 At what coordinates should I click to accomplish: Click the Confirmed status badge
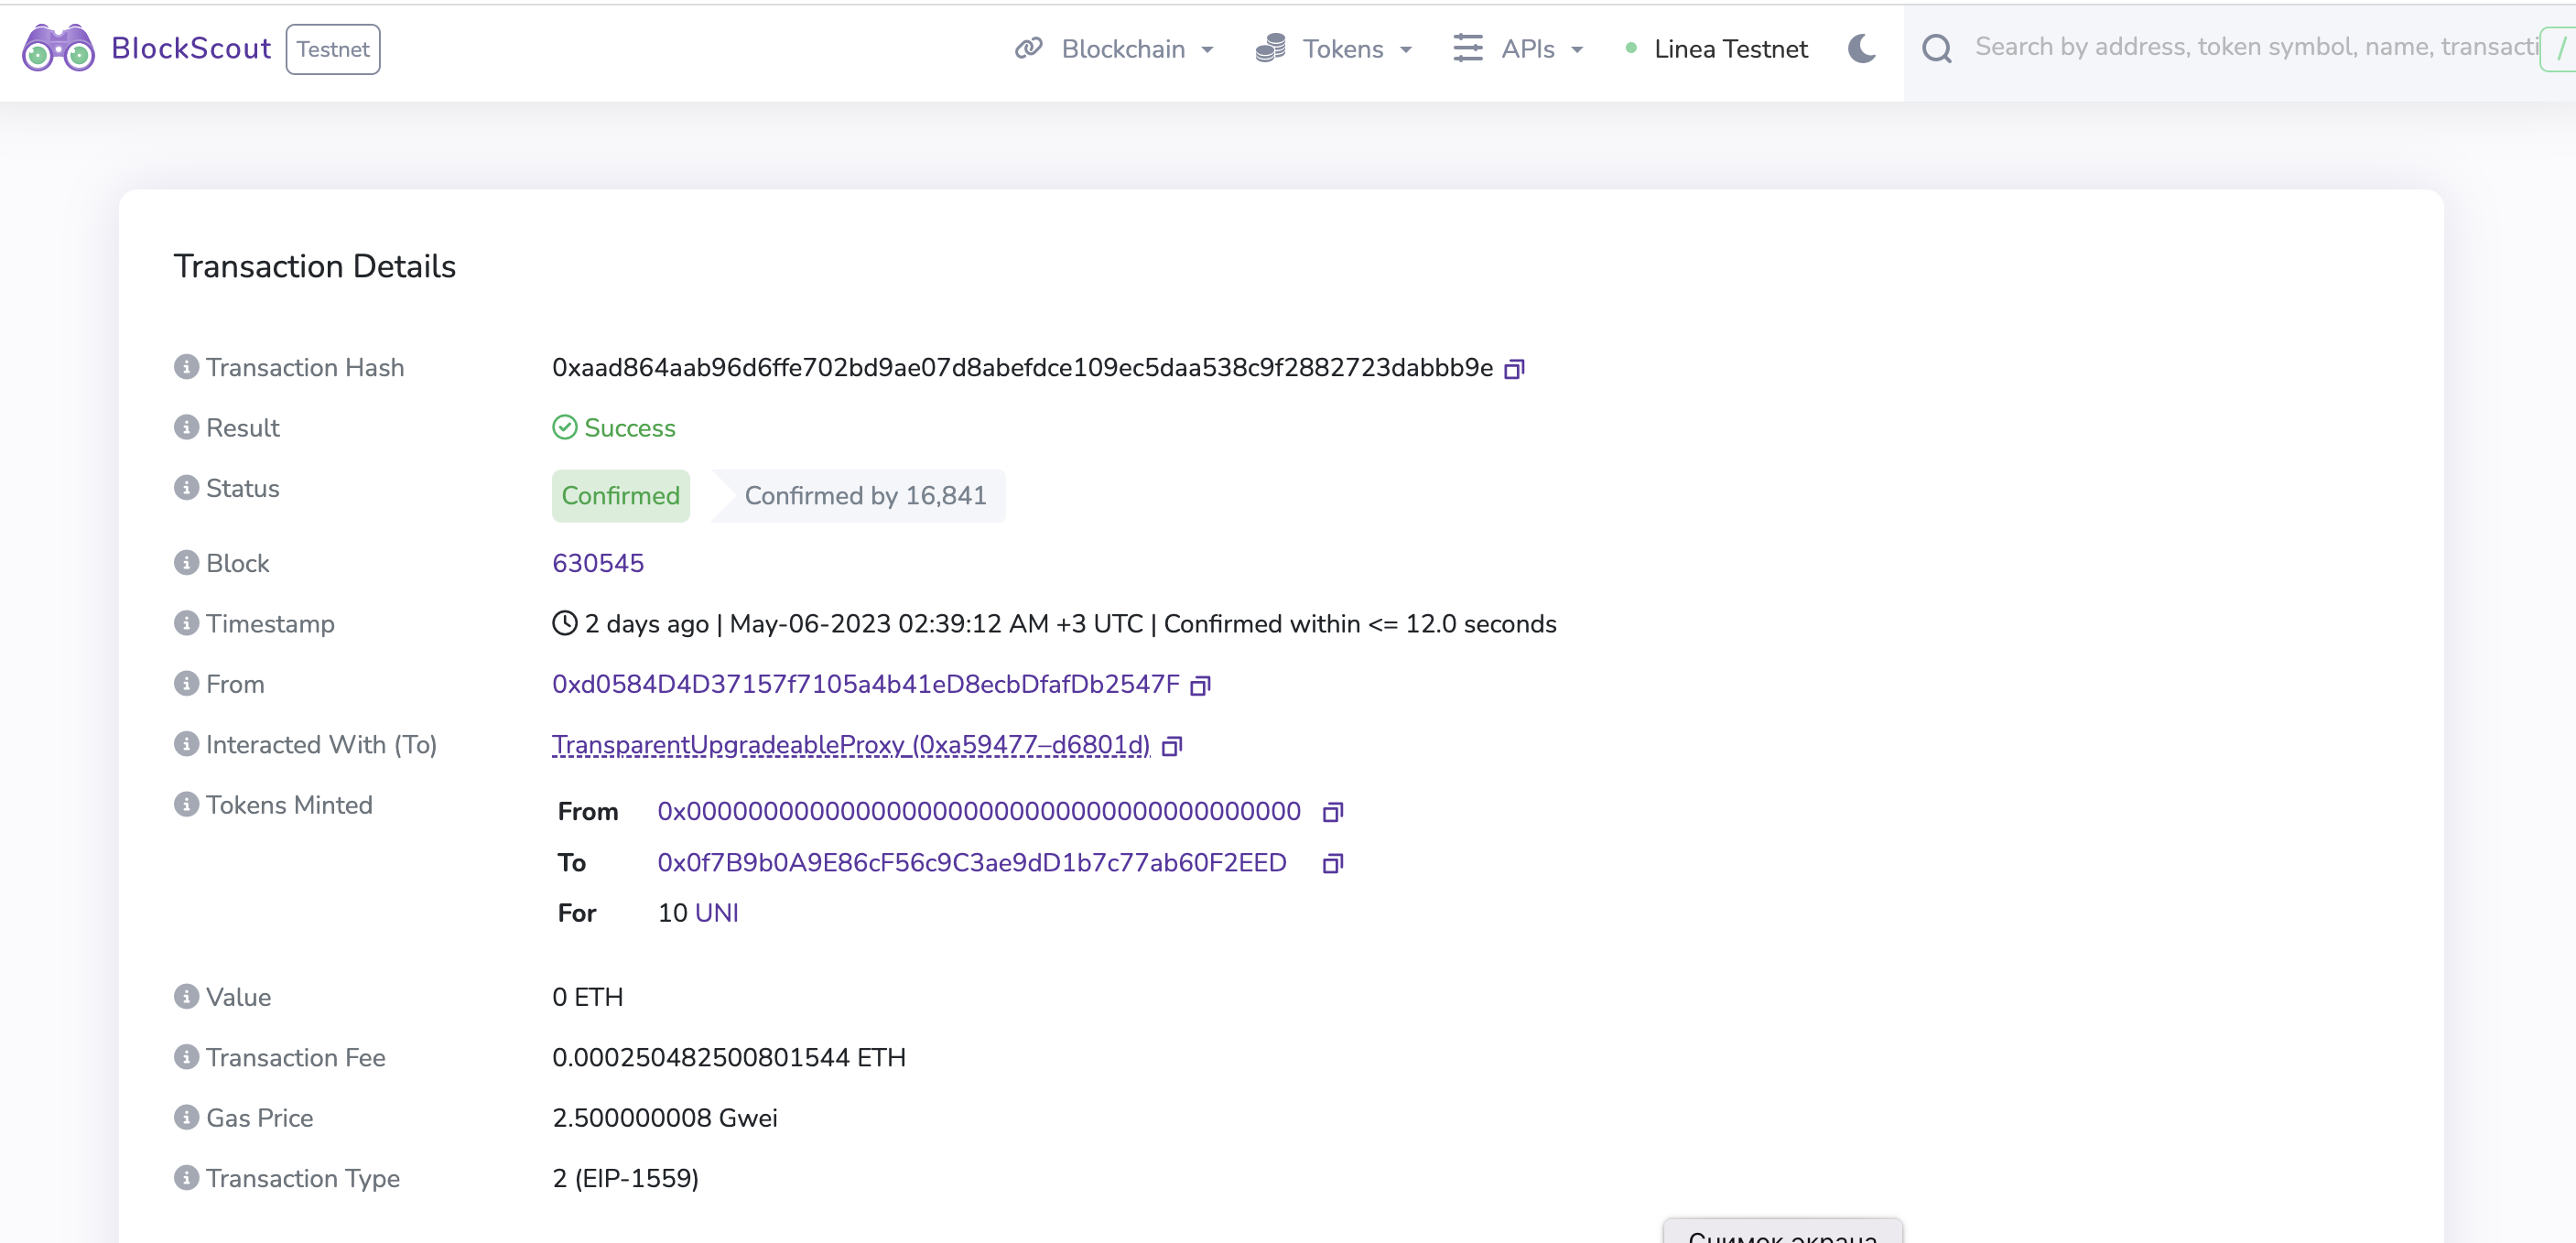(620, 496)
